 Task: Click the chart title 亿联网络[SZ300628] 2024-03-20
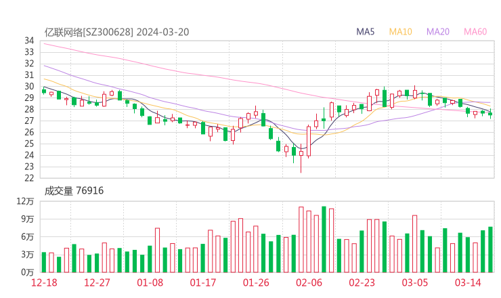[x=116, y=32]
